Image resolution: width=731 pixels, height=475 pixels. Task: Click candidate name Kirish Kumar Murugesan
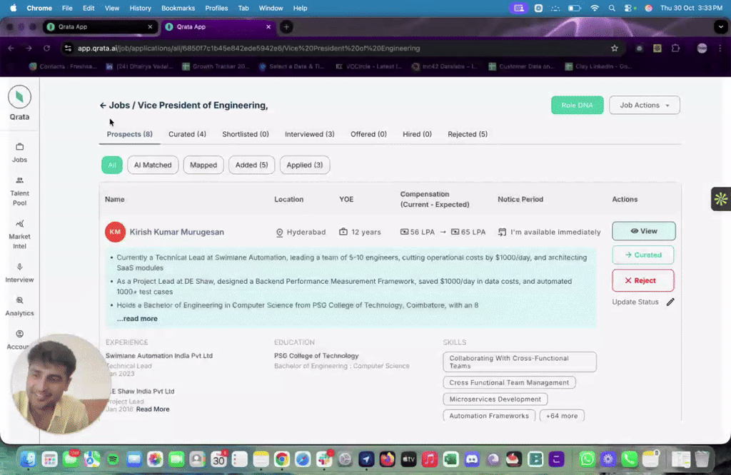[x=177, y=232]
